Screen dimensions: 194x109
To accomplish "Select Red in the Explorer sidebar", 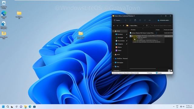I will (118, 67).
